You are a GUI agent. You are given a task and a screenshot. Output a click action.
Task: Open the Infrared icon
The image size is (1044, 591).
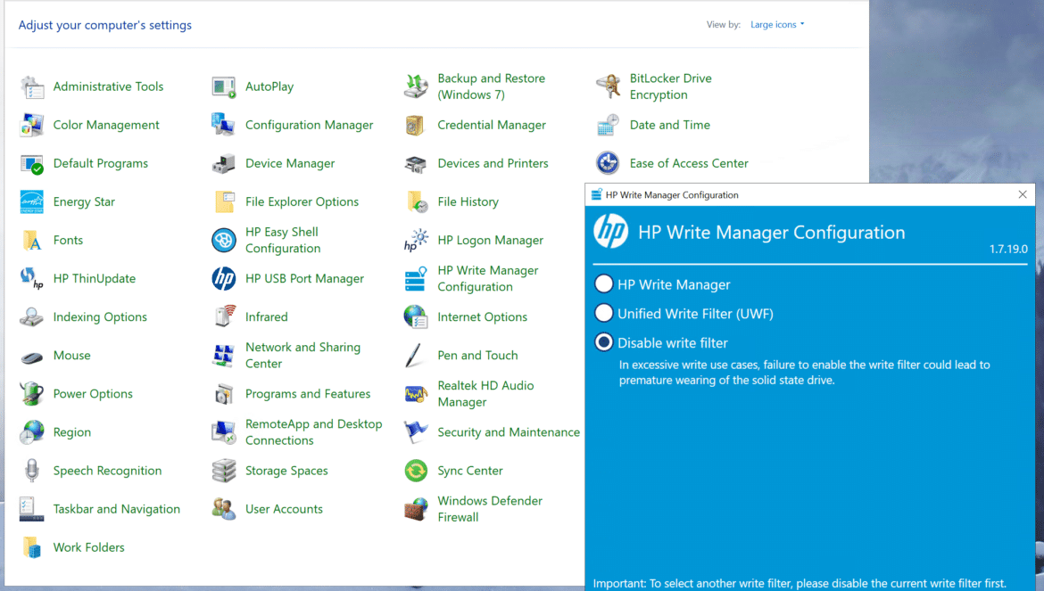tap(224, 317)
